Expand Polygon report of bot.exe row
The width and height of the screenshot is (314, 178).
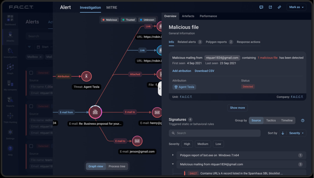pos(173,155)
